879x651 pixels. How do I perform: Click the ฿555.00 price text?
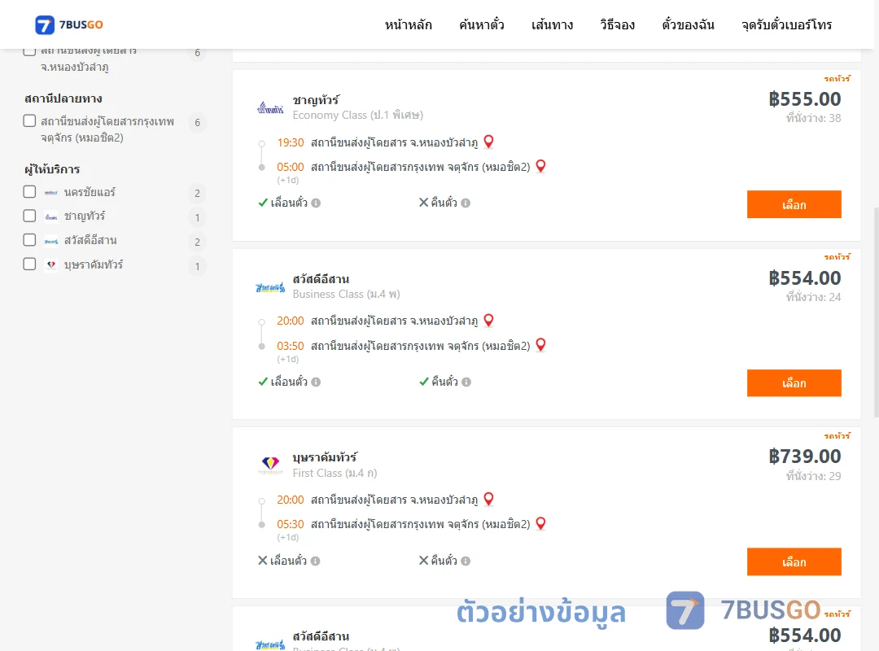(804, 99)
